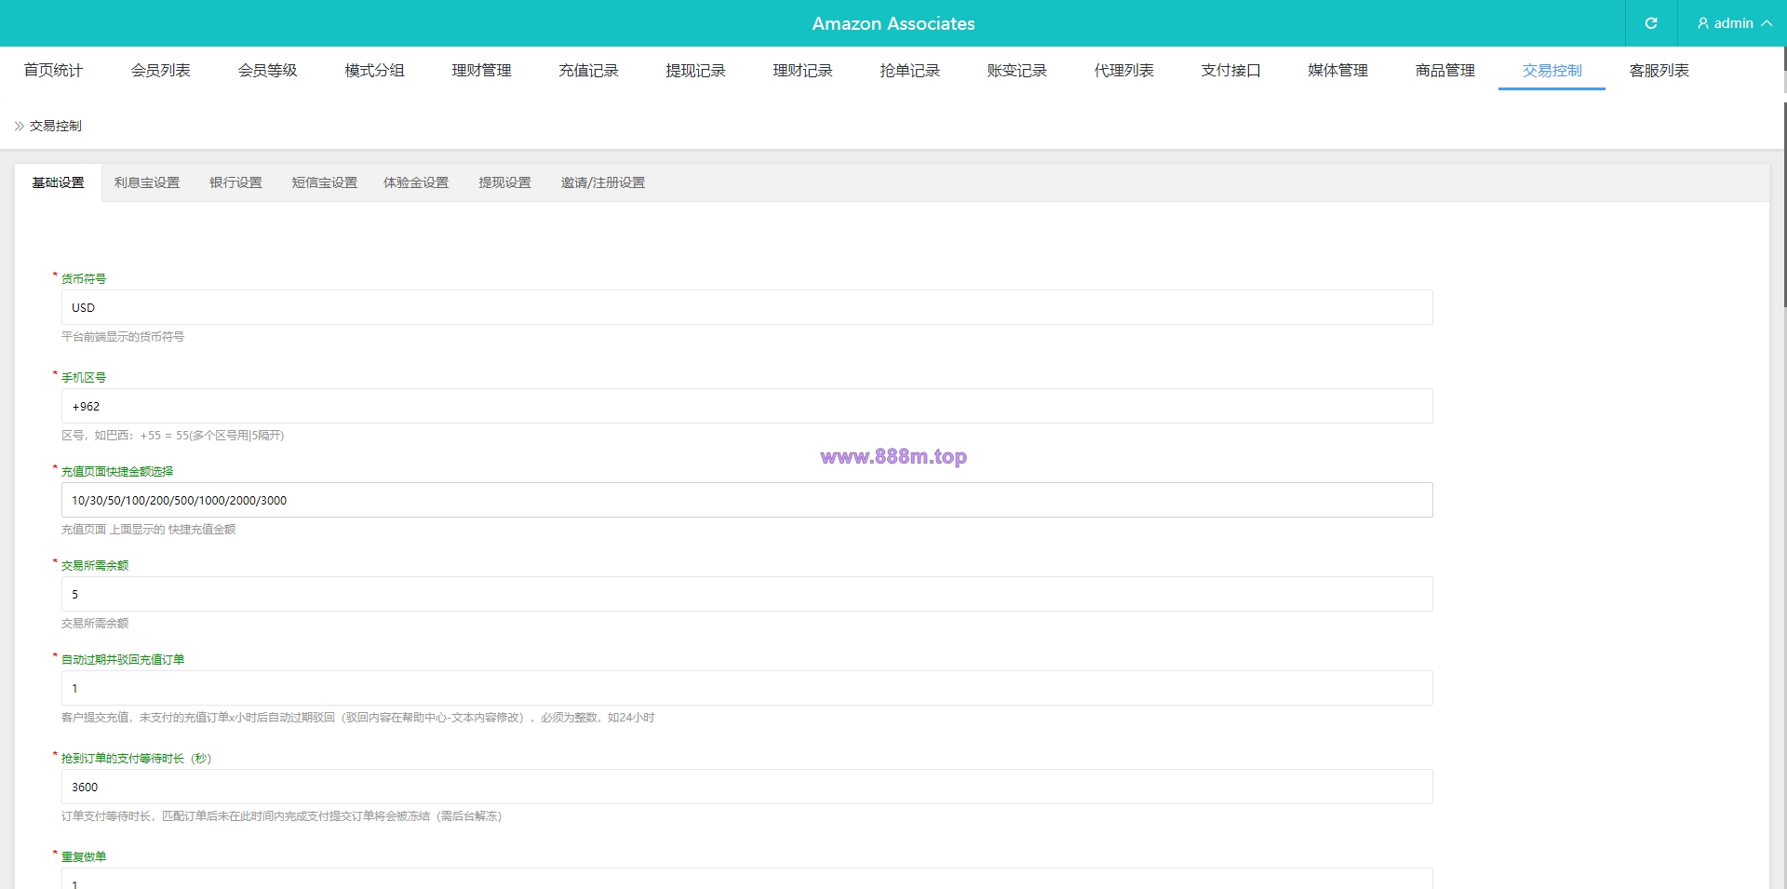
Task: Open 首页统计 menu
Action: pos(53,71)
